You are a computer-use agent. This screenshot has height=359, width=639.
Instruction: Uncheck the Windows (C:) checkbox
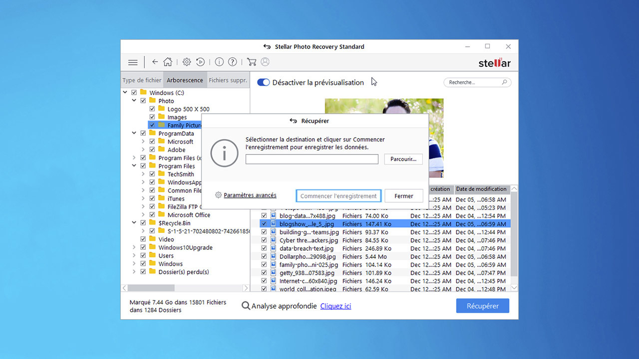(134, 93)
